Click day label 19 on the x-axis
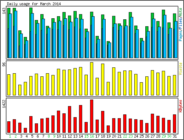Image resolution: width=184 pixels, height=140 pixels. (x=108, y=136)
